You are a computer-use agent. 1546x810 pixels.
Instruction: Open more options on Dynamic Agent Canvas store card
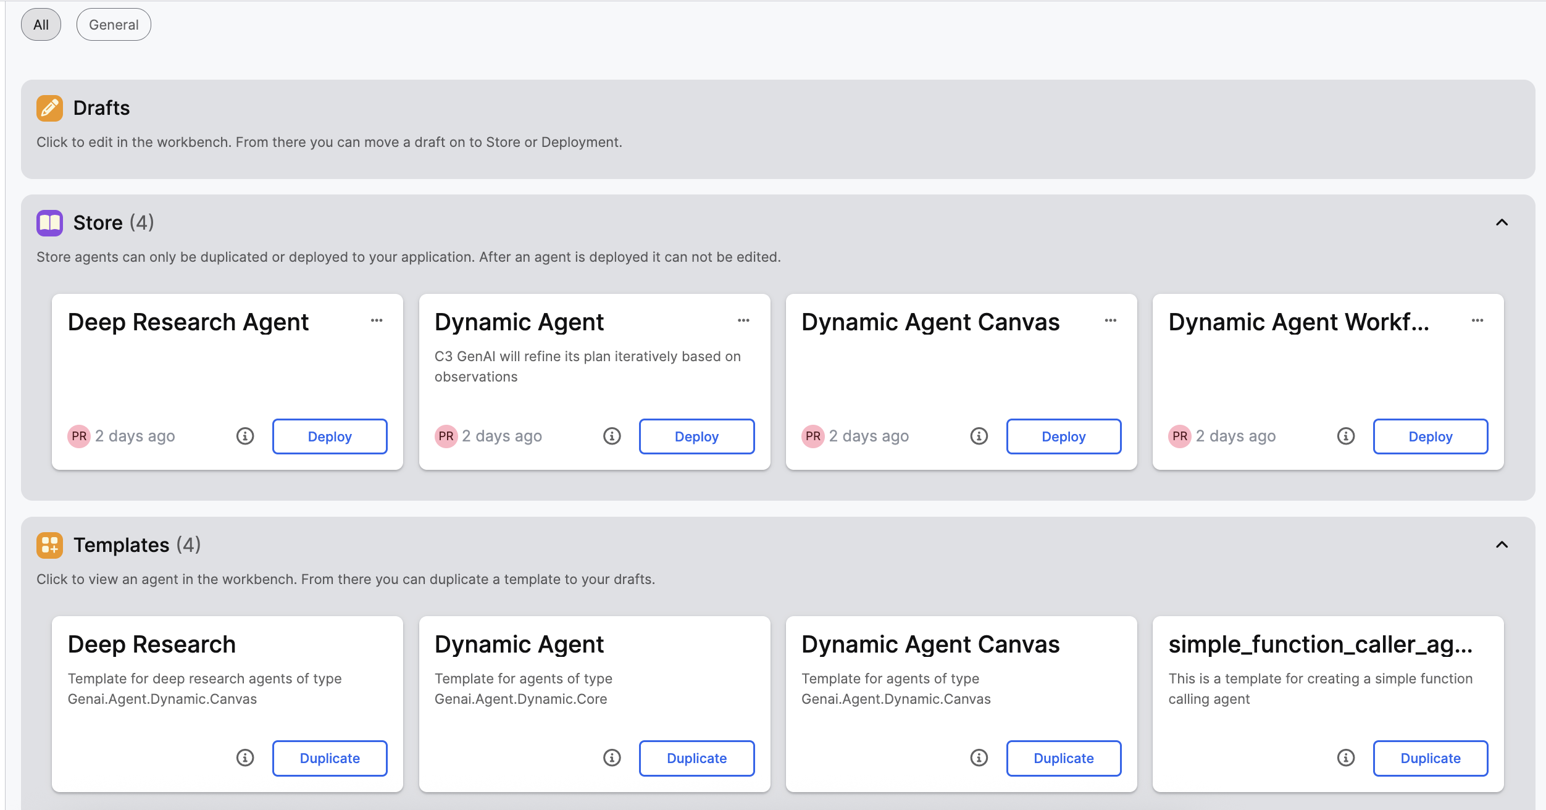pos(1110,320)
